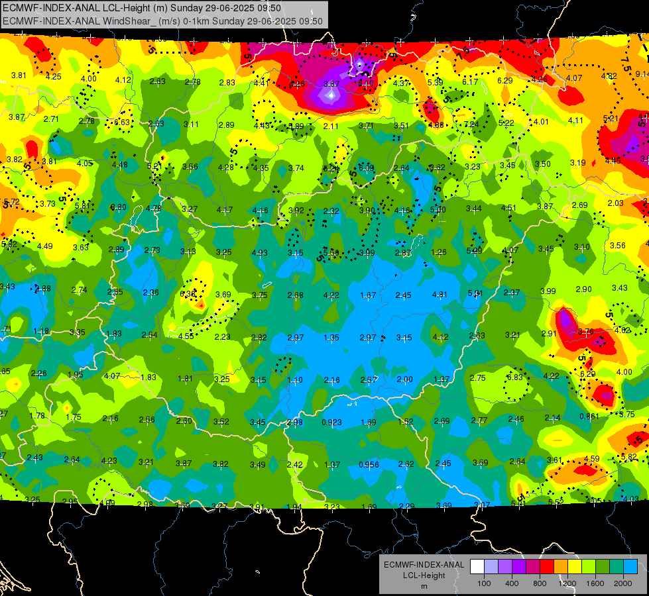Screen dimensions: 649x596
Task: Click the wind shear value 1.18
Action: point(41,331)
